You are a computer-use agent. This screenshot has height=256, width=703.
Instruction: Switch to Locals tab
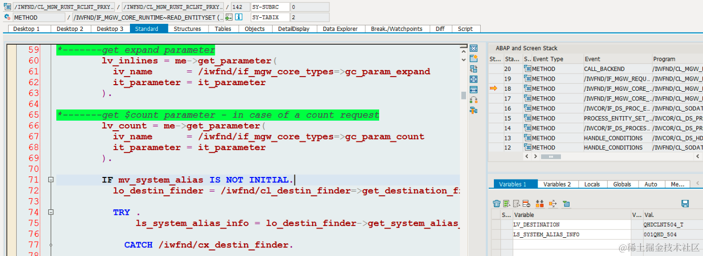(x=592, y=185)
